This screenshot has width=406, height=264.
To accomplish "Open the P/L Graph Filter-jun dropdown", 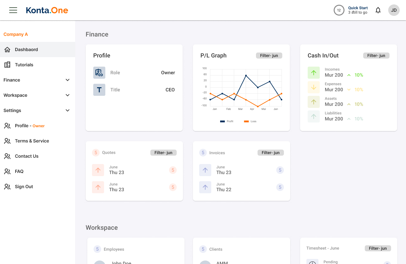I will (269, 56).
